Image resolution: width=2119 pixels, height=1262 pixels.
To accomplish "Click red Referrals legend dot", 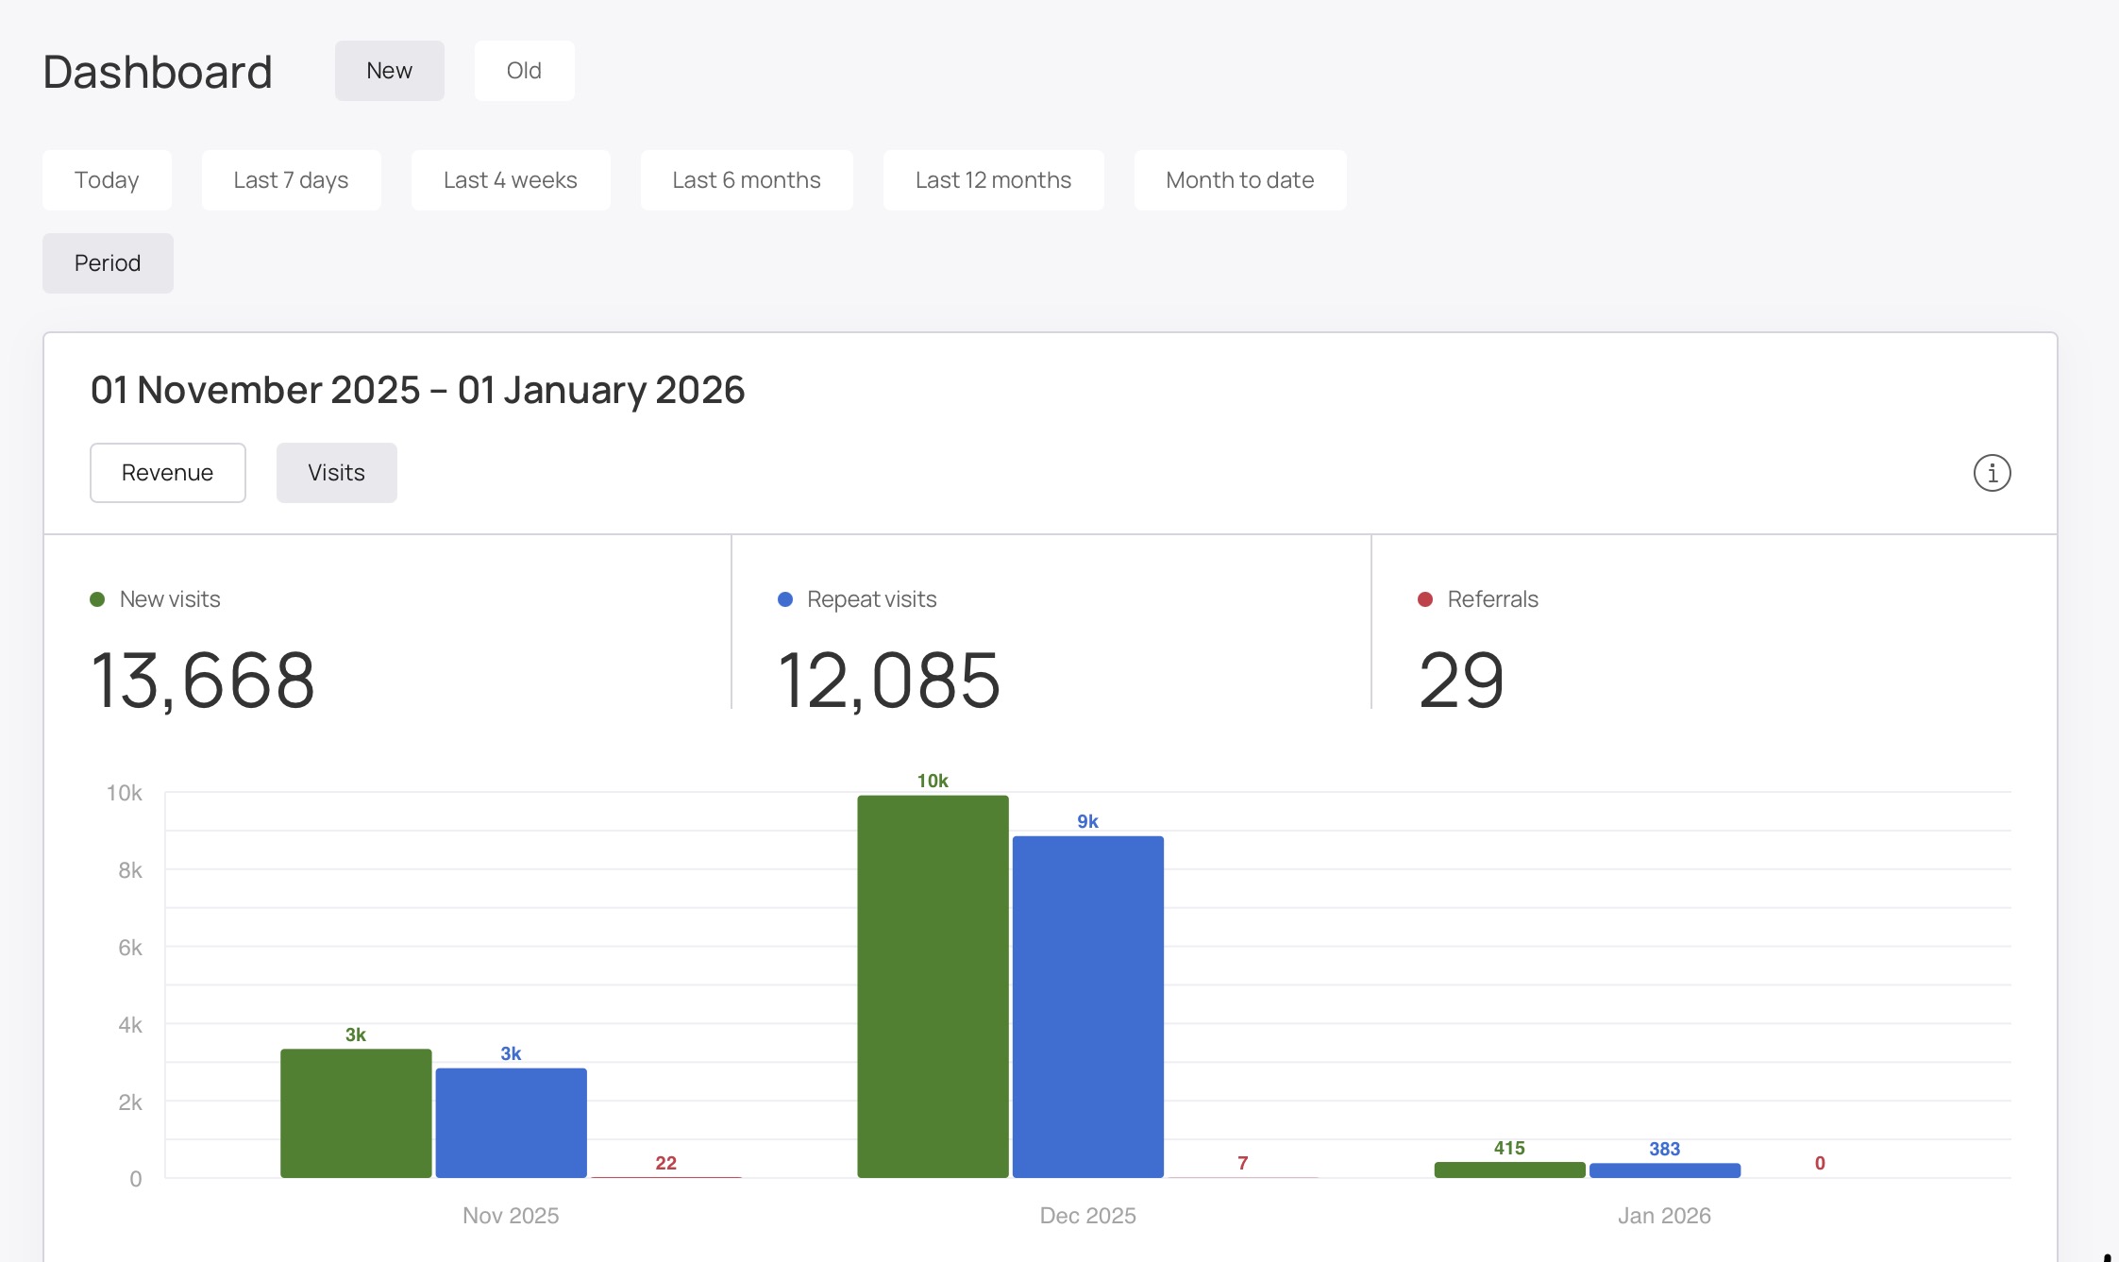I will [x=1425, y=599].
